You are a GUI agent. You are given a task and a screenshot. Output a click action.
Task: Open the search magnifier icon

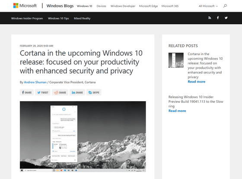click(x=225, y=6)
